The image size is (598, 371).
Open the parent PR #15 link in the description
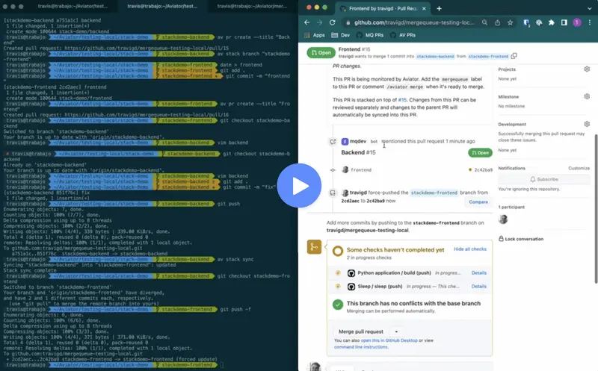(x=402, y=100)
